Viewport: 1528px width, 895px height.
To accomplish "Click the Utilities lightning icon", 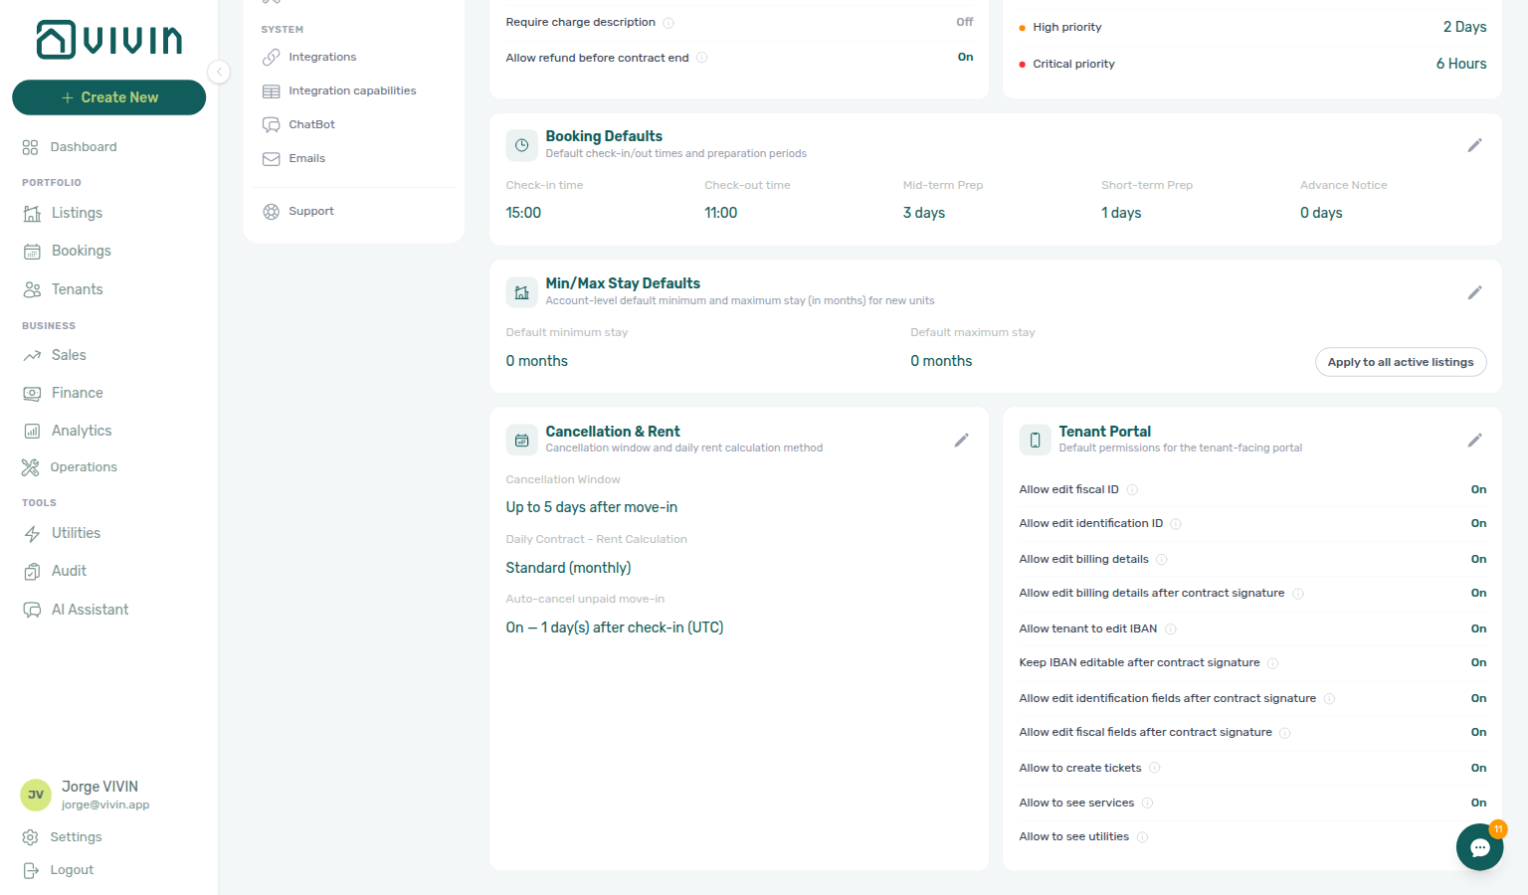I will (32, 534).
